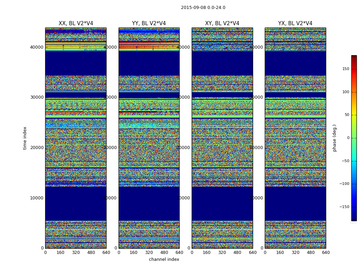Click inside the YX phase waterfall plot
This screenshot has height=276, width=362.
click(x=295, y=138)
